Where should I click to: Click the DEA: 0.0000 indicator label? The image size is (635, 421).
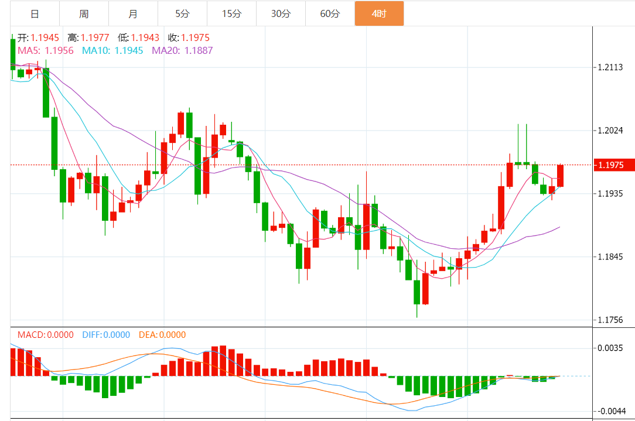[162, 335]
